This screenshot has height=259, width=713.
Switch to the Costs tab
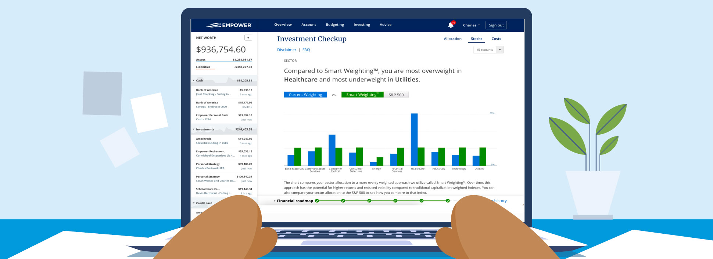pos(496,39)
